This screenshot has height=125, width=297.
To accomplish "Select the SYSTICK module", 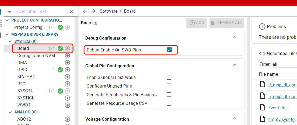I will point(26,98).
